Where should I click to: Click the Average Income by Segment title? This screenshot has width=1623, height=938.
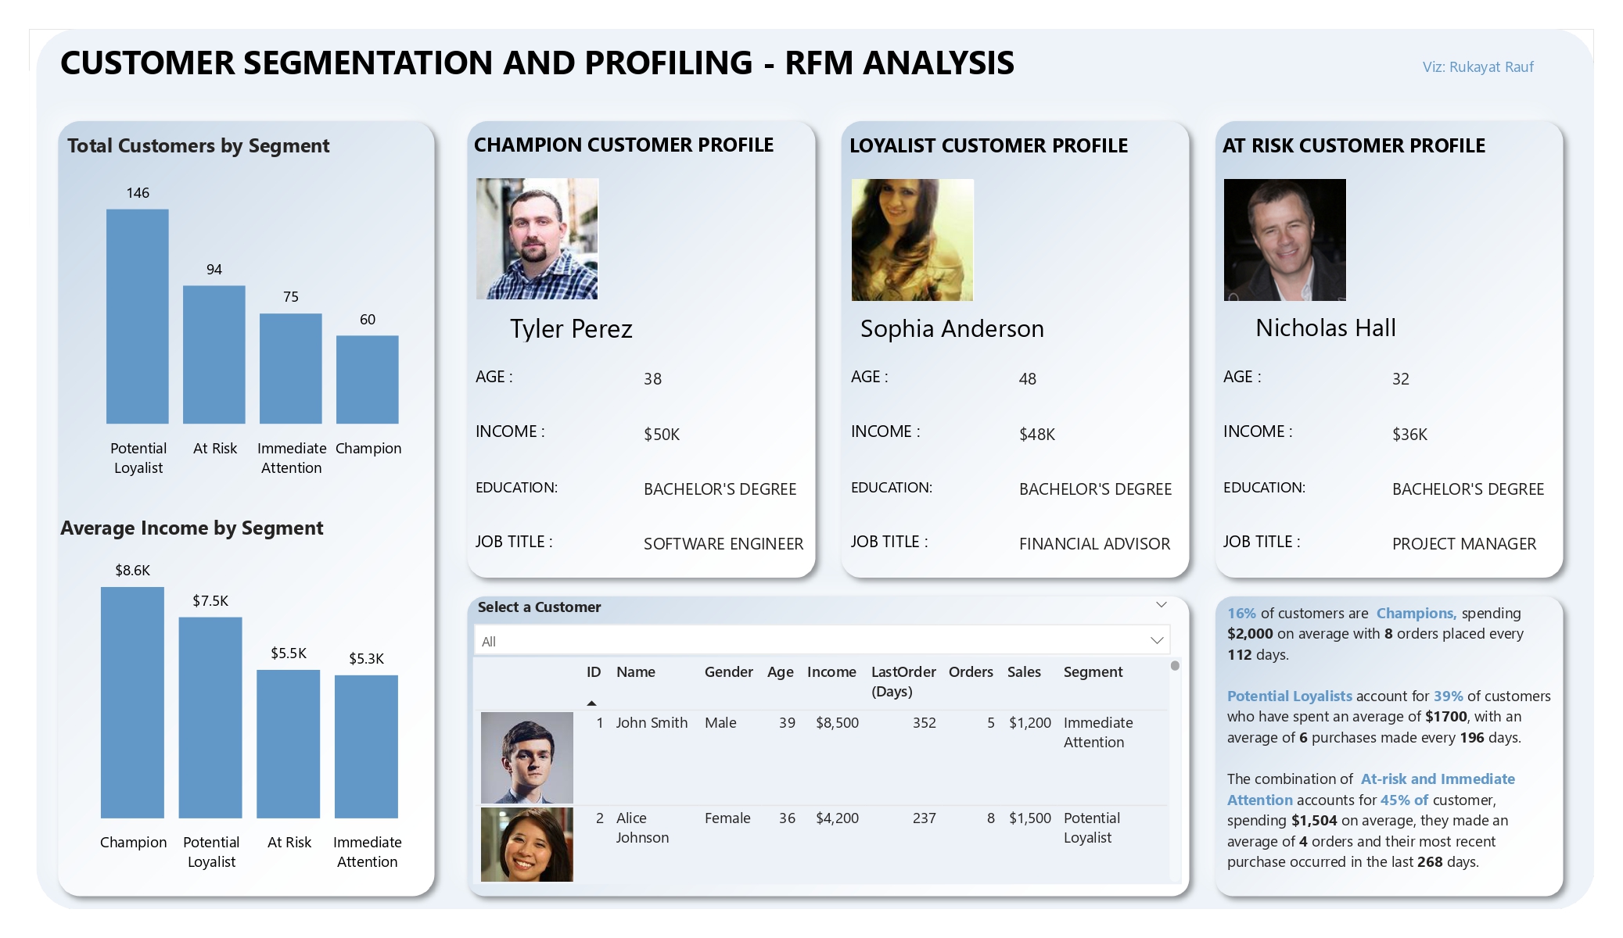tap(192, 528)
